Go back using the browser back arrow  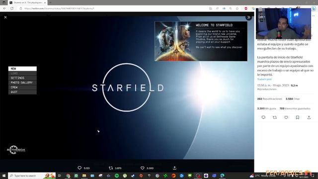(4, 8)
